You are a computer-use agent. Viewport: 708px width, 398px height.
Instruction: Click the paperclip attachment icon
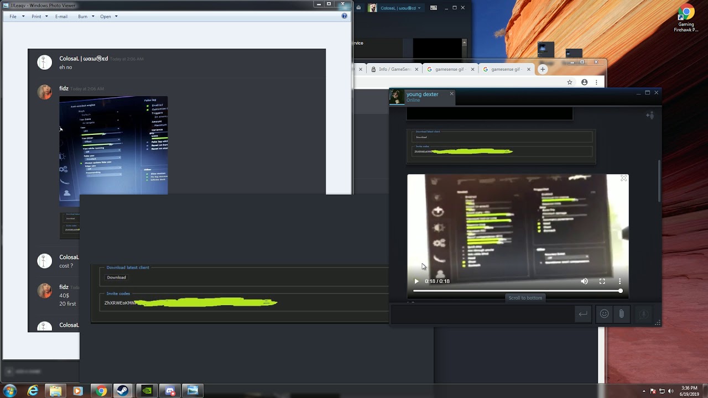(621, 314)
